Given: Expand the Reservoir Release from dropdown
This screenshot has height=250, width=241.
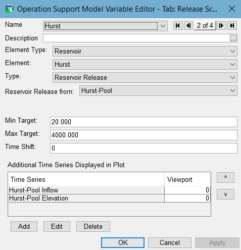Looking at the screenshot, I should point(158,91).
